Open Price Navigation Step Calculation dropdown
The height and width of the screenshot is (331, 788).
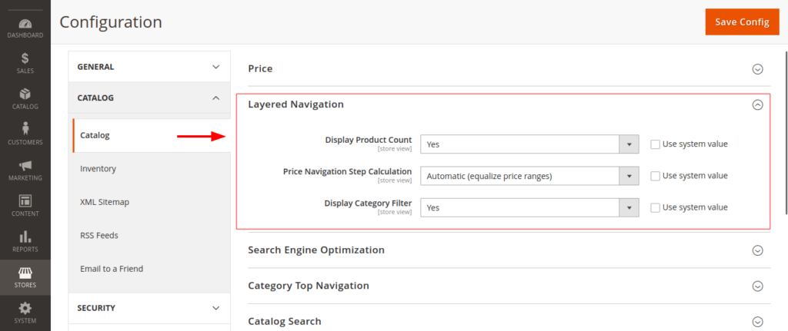(529, 176)
